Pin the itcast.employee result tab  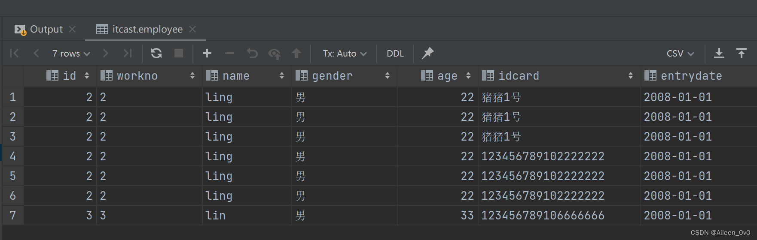point(427,53)
